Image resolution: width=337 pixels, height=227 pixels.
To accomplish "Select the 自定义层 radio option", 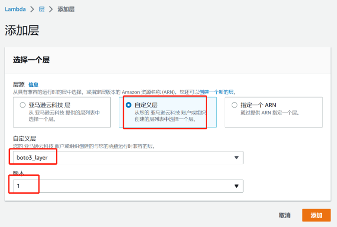I will pos(128,105).
